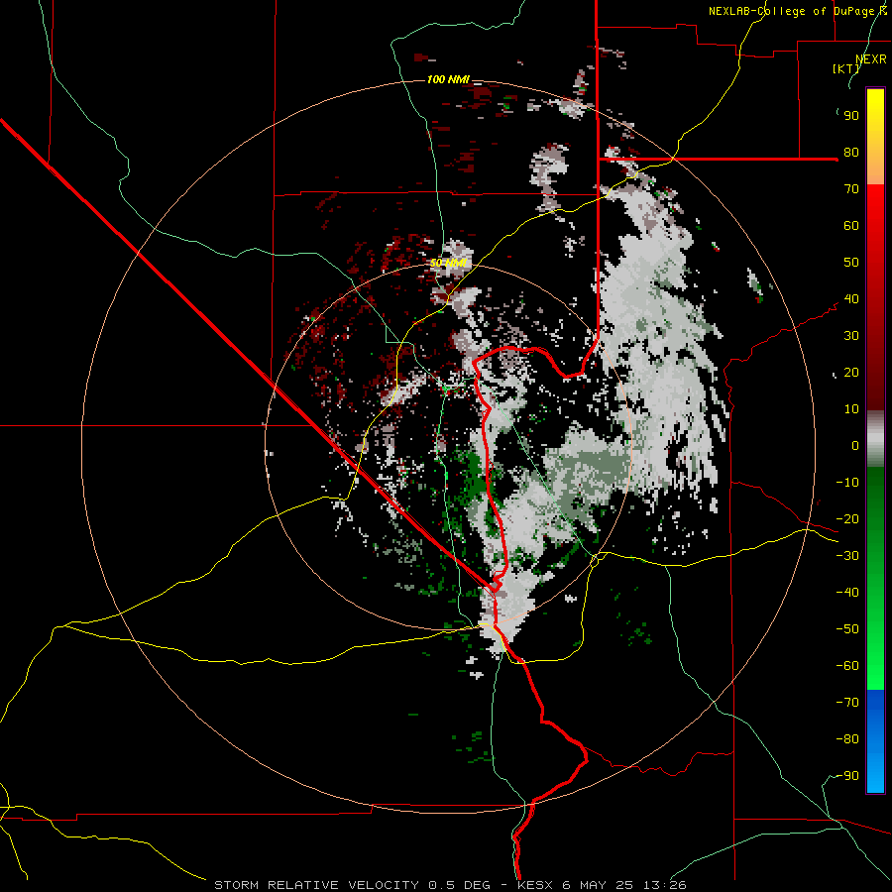The image size is (892, 892).
Task: Click the -70 value on the velocity scale
Action: click(x=847, y=703)
